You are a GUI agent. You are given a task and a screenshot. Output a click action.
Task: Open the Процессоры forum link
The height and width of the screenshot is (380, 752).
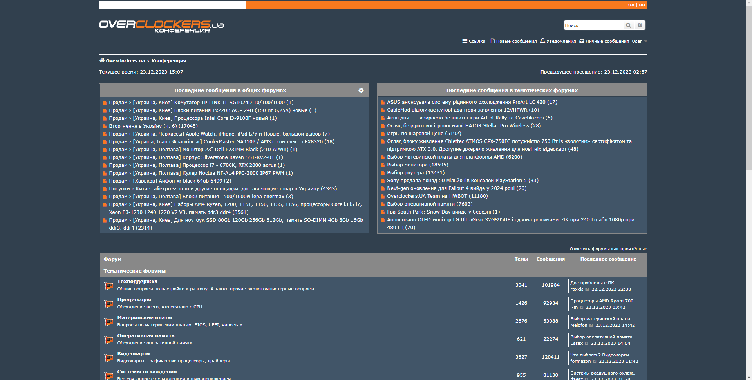(x=134, y=300)
